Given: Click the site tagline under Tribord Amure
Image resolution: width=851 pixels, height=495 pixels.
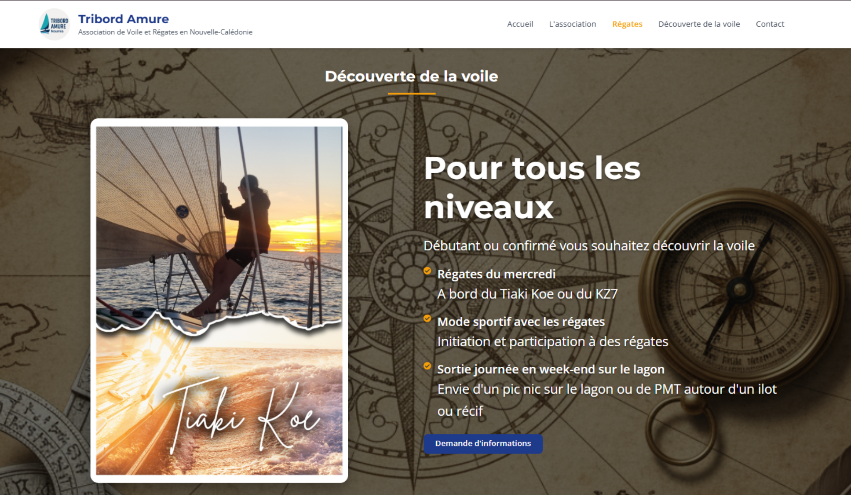Looking at the screenshot, I should pyautogui.click(x=165, y=32).
